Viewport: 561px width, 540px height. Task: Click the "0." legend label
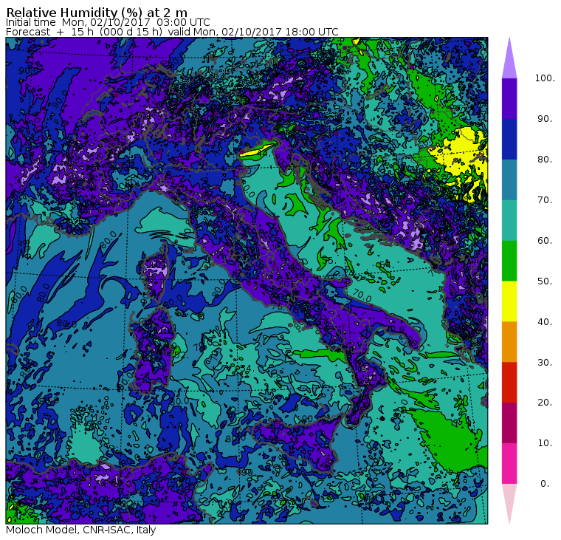(545, 484)
